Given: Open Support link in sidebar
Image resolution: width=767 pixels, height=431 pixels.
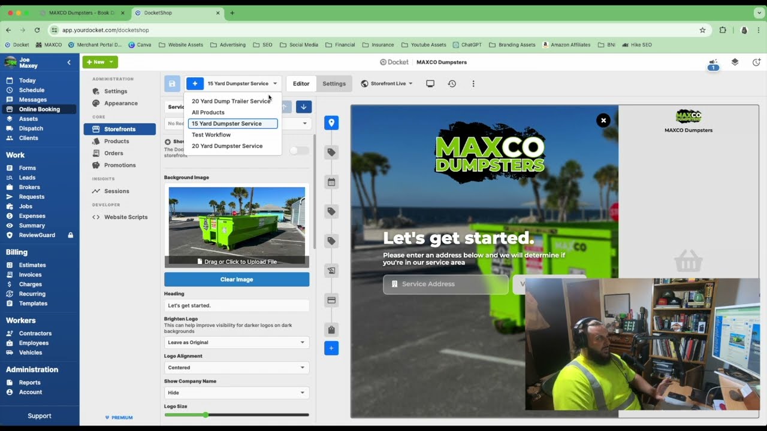Looking at the screenshot, I should [40, 416].
